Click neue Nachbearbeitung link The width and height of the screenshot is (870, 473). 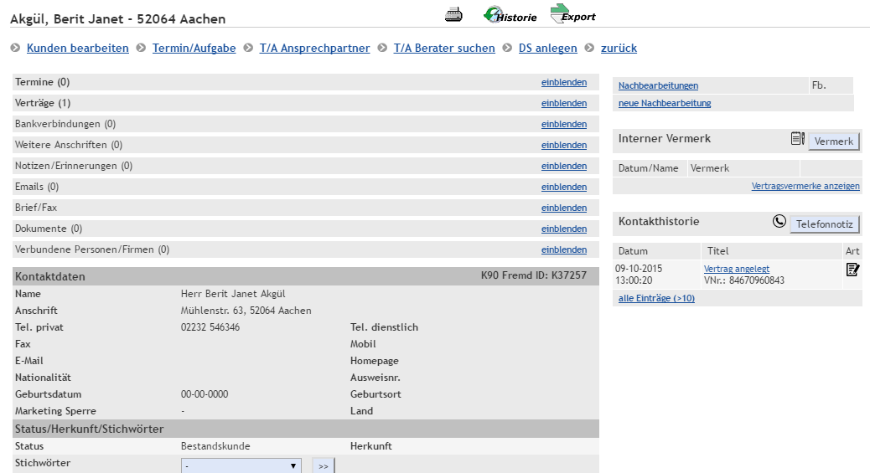coord(664,103)
